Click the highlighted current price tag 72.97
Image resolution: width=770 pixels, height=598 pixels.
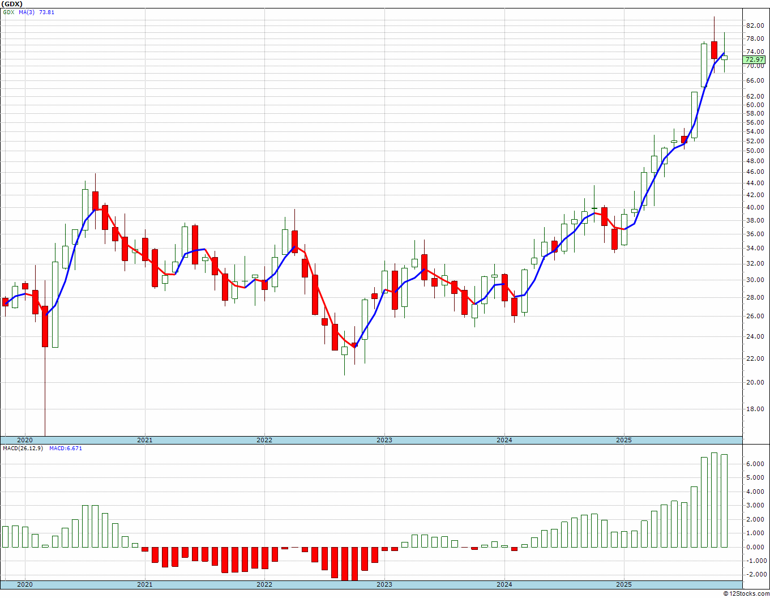click(755, 59)
